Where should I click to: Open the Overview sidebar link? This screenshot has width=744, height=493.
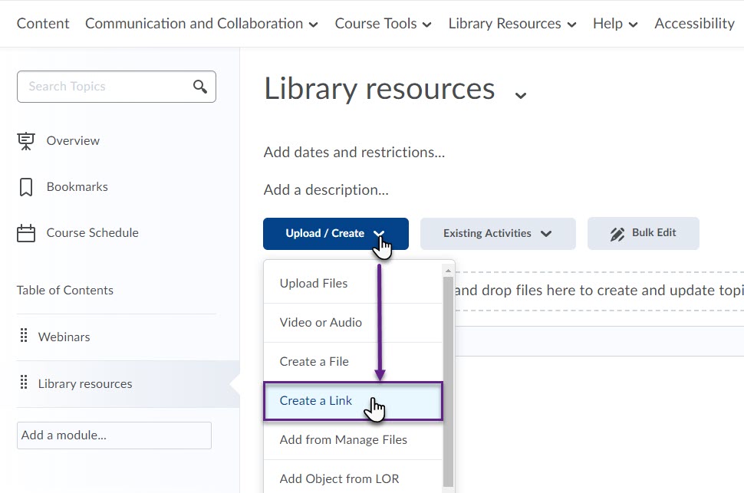(73, 141)
